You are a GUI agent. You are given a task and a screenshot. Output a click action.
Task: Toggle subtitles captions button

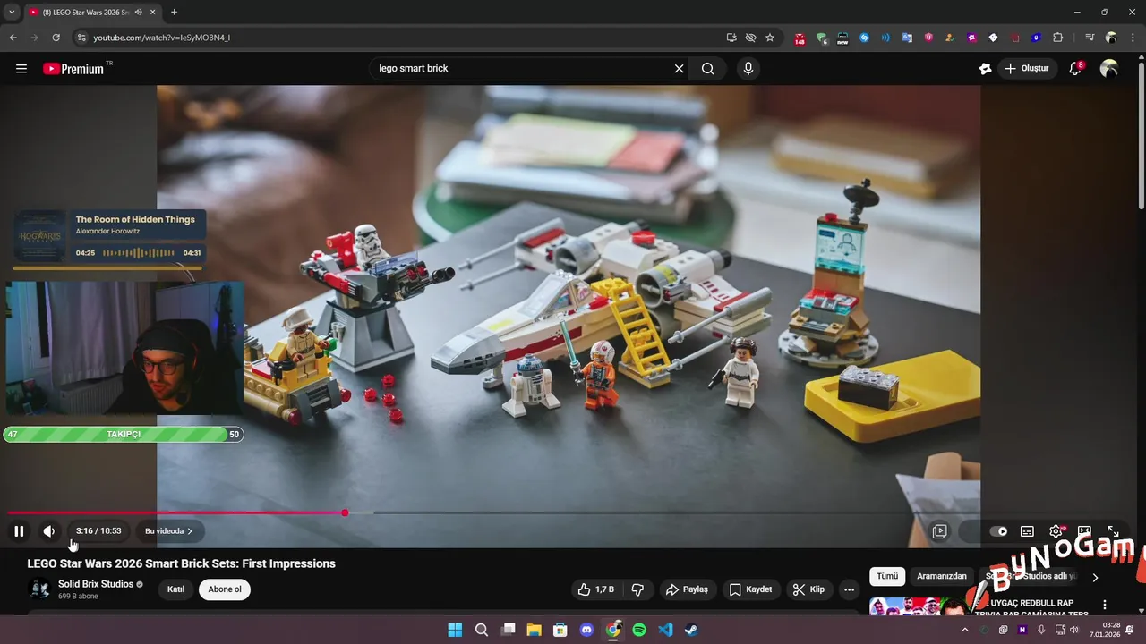[1027, 531]
